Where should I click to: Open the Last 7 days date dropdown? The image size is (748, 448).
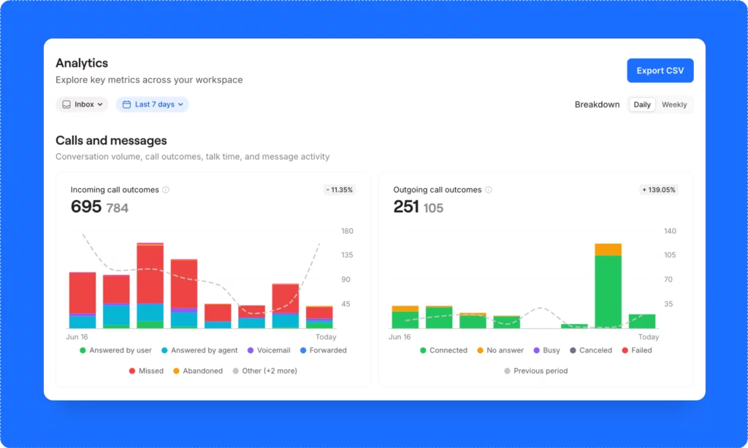click(x=152, y=104)
